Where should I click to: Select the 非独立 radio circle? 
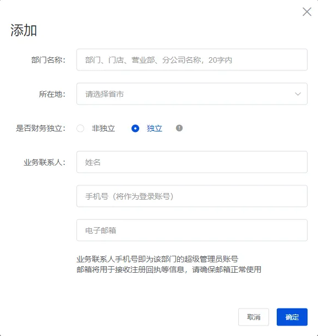(x=80, y=128)
